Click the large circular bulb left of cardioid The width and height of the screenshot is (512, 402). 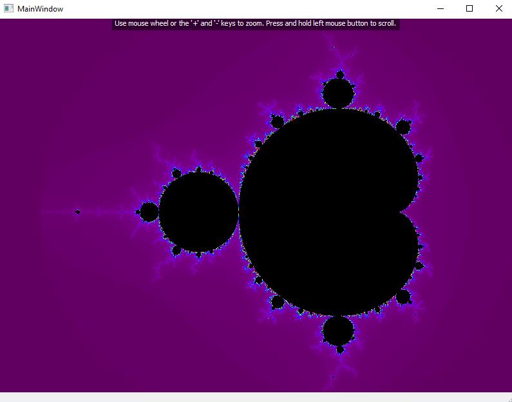click(198, 212)
